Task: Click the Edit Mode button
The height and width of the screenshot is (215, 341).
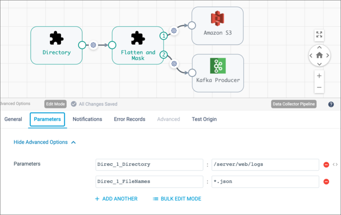Action: [x=56, y=104]
